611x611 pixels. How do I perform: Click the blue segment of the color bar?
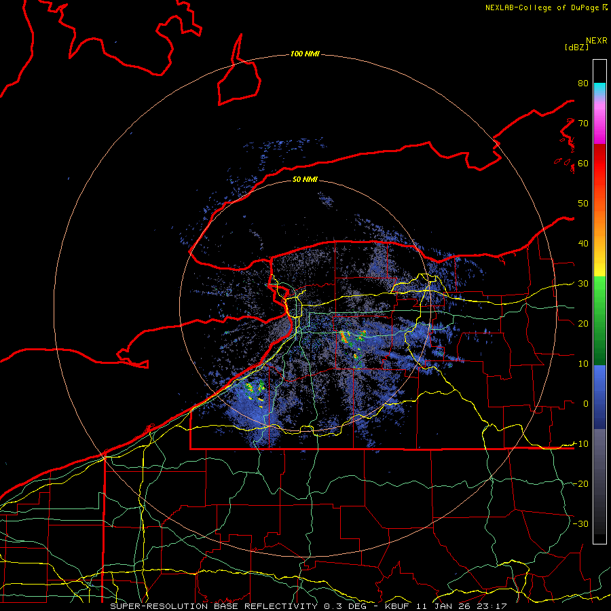pyautogui.click(x=599, y=396)
